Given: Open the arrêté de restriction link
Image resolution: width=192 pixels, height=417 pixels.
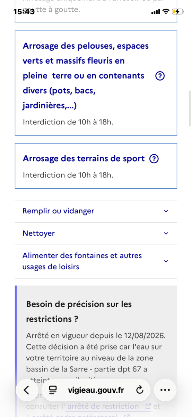Looking at the screenshot, I should tap(103, 406).
